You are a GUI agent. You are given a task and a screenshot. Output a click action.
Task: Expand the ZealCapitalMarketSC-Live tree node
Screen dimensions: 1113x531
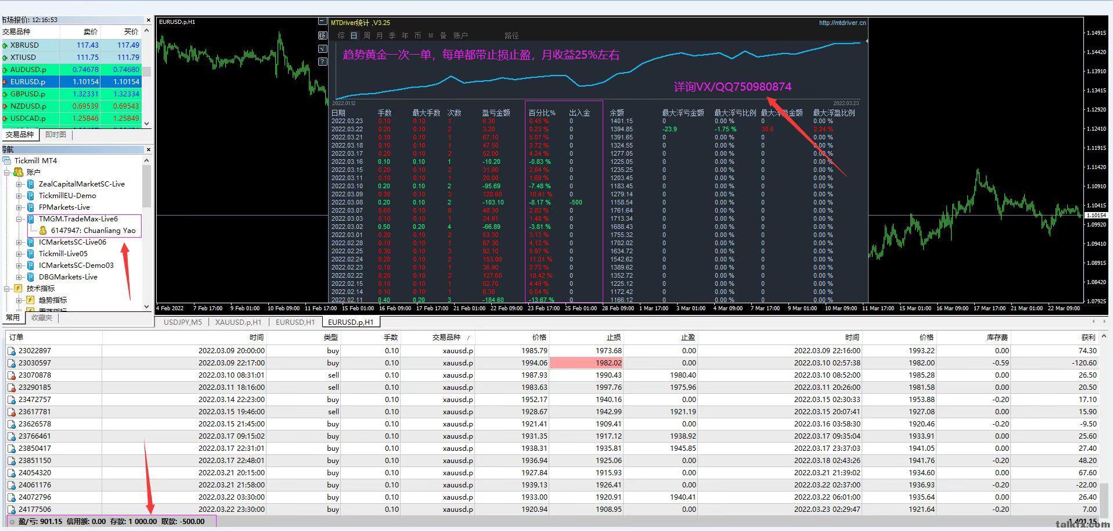click(19, 184)
